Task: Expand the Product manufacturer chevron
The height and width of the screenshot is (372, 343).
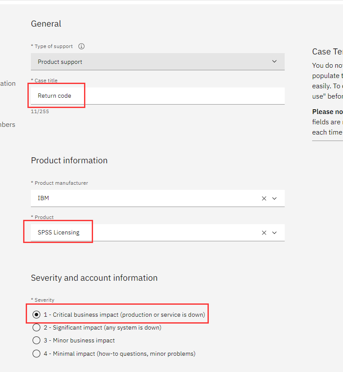Action: [x=275, y=198]
